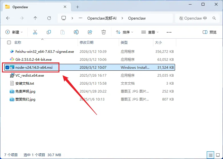Select Git-2.53.0.2-64-bit.exe file
The image size is (223, 159).
tap(34, 60)
